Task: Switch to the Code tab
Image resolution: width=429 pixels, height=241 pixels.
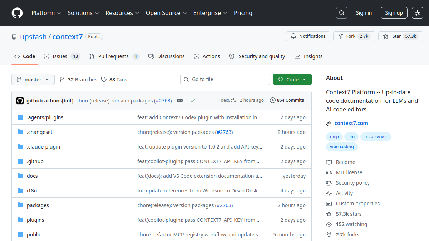Action: (x=25, y=56)
